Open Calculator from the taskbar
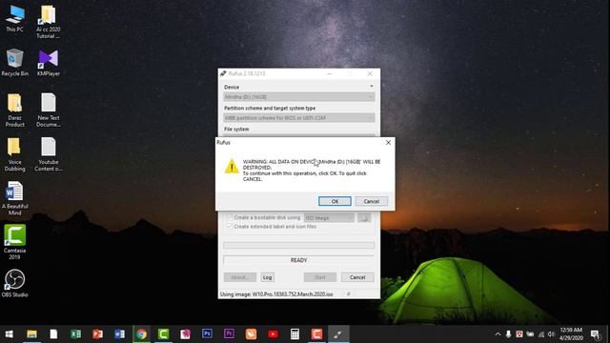Image resolution: width=610 pixels, height=343 pixels. pos(295,334)
